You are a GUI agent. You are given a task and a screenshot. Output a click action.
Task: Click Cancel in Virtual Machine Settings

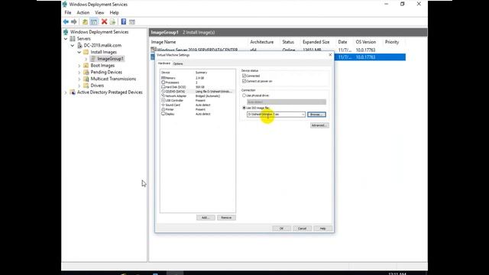pyautogui.click(x=302, y=228)
